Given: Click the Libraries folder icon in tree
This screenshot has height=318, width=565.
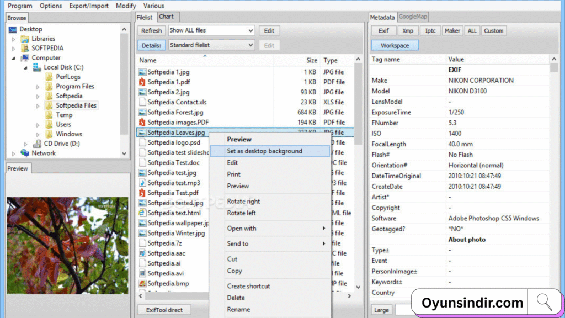Looking at the screenshot, I should point(25,39).
